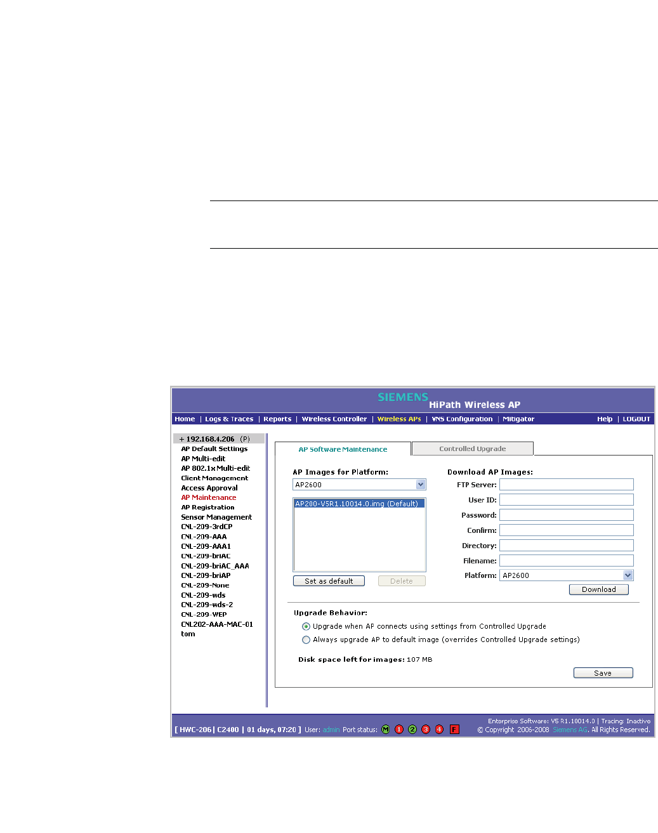Open AP Images for Platform dropdown
Viewport: 658px width, 833px height.
tap(359, 485)
